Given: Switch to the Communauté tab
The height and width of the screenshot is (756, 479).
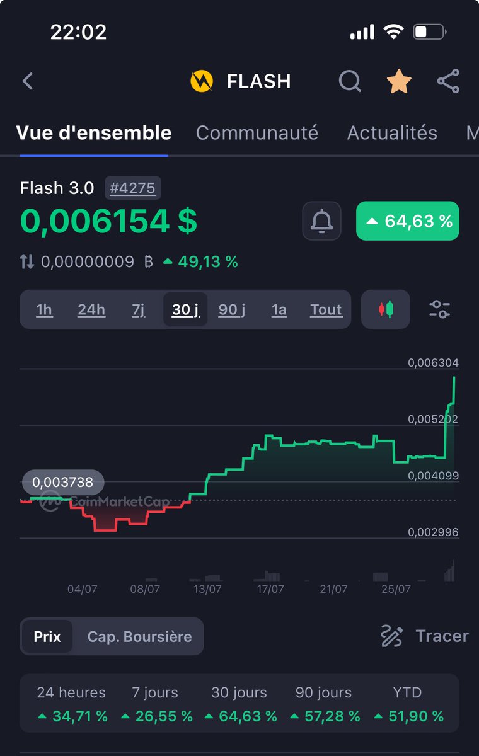Looking at the screenshot, I should [257, 133].
